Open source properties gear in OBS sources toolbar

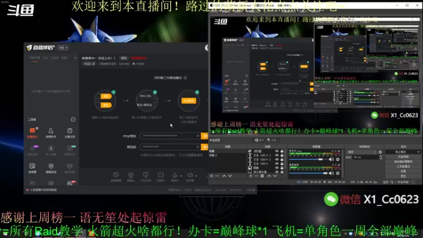coord(262,176)
